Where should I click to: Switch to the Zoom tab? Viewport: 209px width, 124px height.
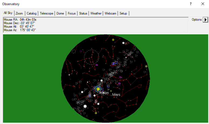tap(19, 13)
